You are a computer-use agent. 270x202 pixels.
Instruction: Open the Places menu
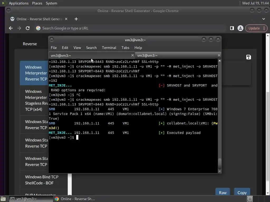[x=37, y=3]
